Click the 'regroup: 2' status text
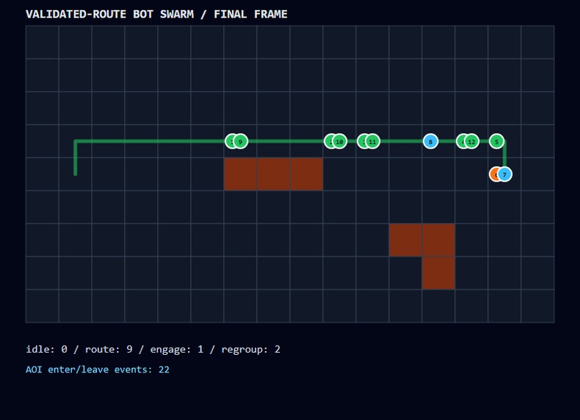 pyautogui.click(x=251, y=349)
